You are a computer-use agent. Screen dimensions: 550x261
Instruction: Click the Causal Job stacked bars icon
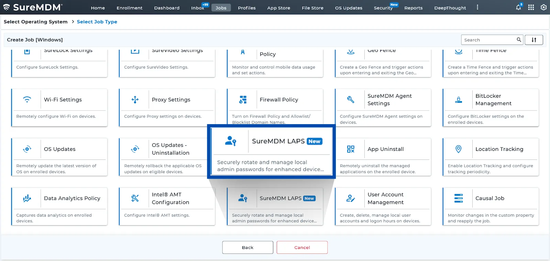(x=459, y=198)
